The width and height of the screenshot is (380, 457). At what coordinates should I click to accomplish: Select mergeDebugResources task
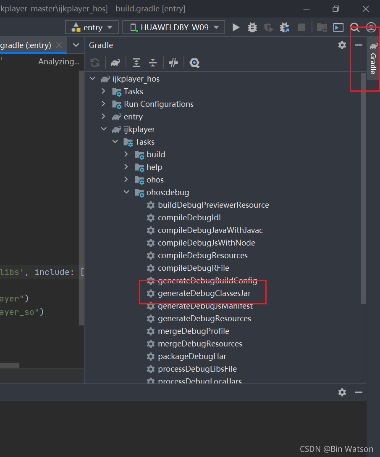200,343
